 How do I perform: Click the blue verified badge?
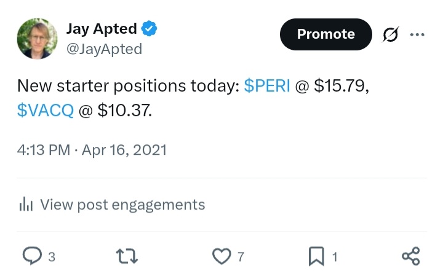tap(149, 28)
